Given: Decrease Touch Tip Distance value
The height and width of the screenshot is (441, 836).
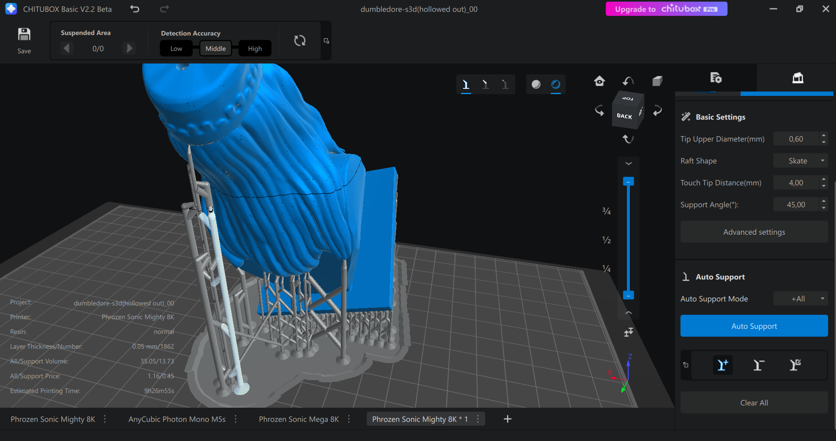Looking at the screenshot, I should (824, 186).
